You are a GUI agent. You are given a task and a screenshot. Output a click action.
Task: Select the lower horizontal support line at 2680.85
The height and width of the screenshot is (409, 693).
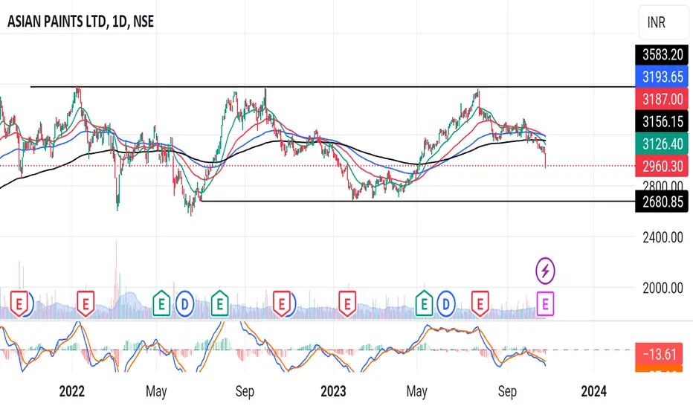pos(418,202)
